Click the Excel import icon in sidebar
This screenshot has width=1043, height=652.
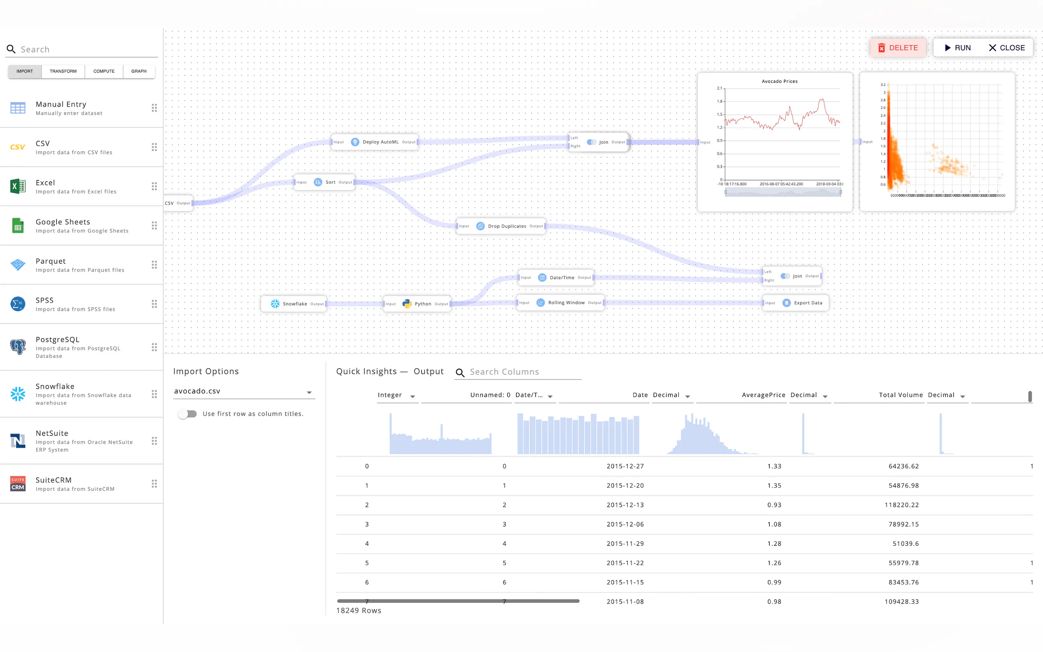(x=18, y=186)
